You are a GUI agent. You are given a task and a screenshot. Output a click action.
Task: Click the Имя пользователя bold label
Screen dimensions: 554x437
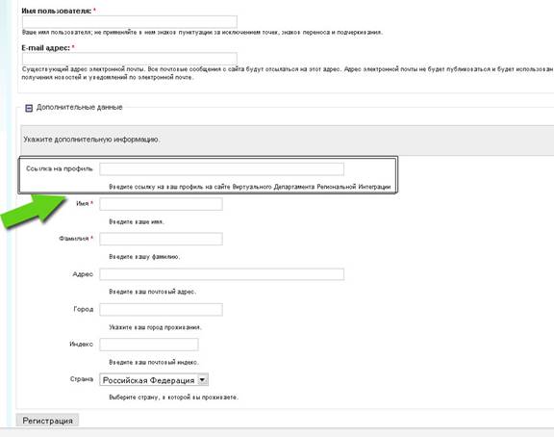coord(57,11)
